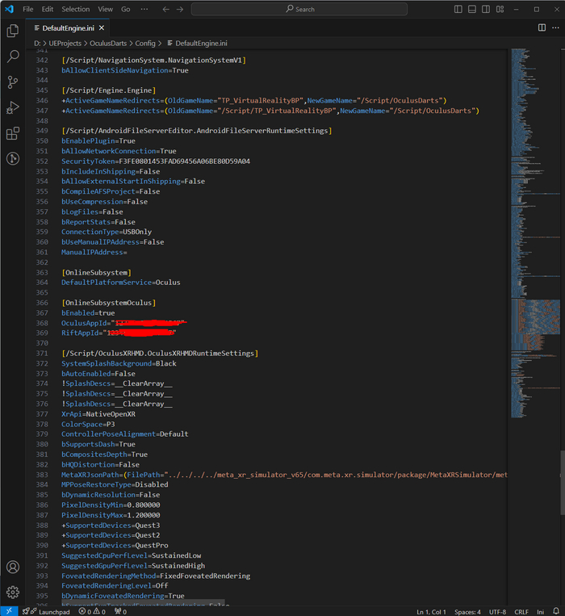Click the PixelDensityMax=1.200000 line

tap(111, 515)
